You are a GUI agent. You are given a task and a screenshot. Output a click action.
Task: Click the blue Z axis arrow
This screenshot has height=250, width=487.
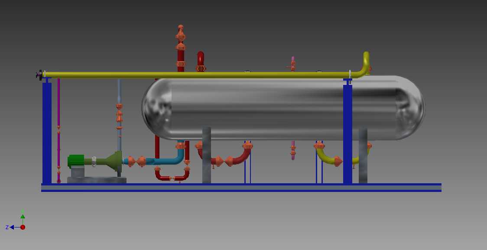coord(12,227)
